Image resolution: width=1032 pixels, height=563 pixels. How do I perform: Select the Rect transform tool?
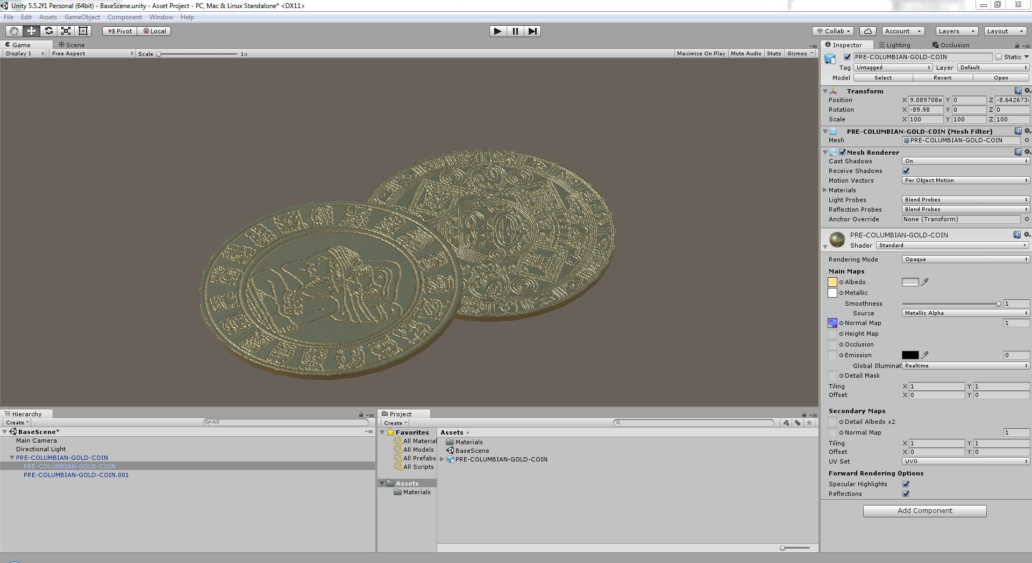[x=82, y=31]
